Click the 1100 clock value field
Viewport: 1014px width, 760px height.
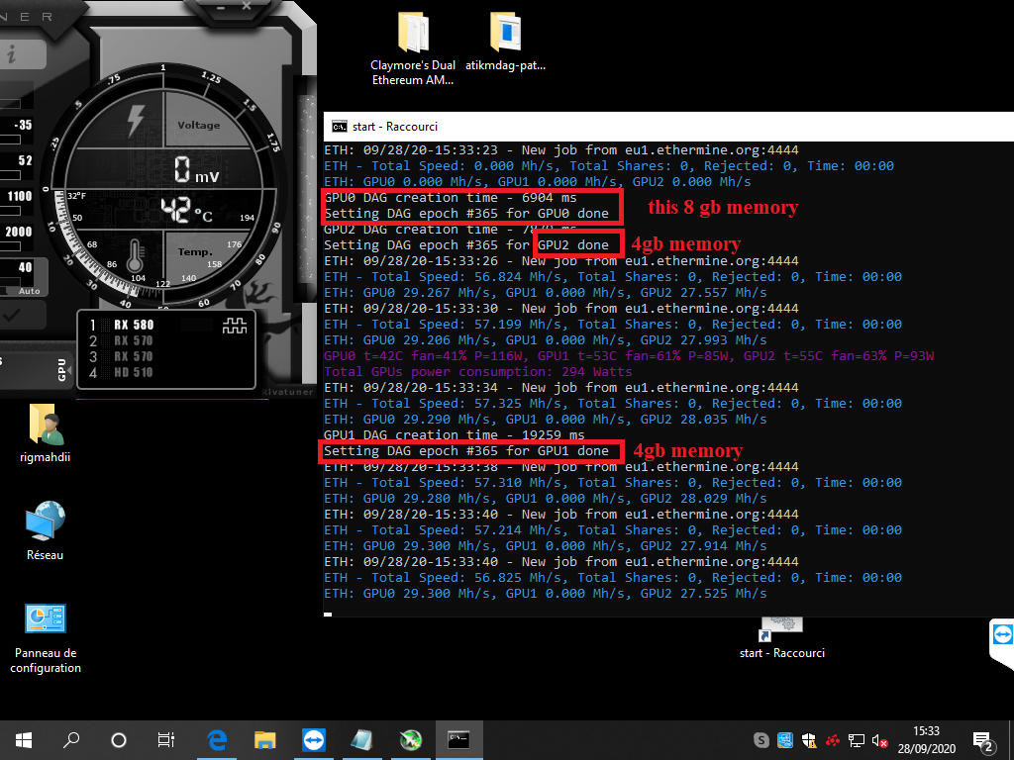click(x=20, y=196)
